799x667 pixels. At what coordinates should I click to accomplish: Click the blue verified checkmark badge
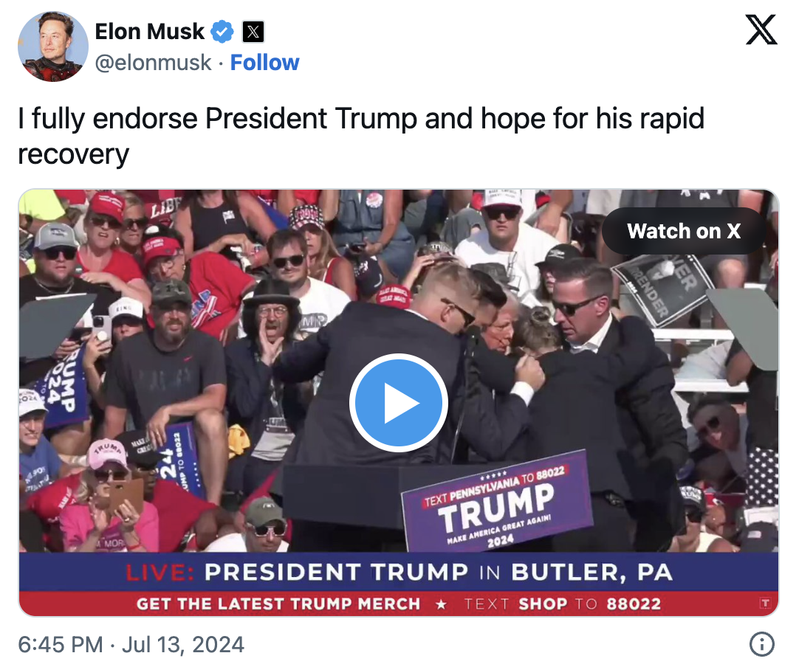pyautogui.click(x=222, y=32)
